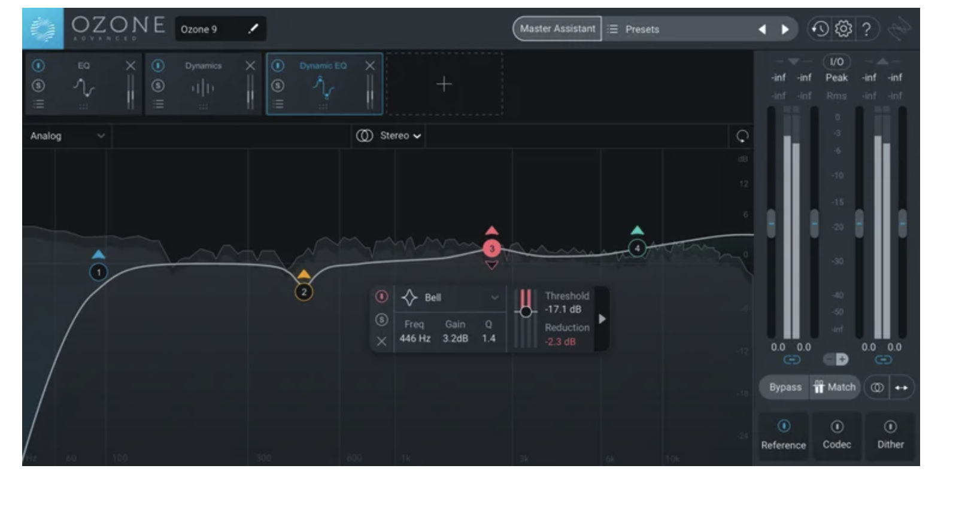The height and width of the screenshot is (505, 965).
Task: Select the Dynamic EQ module tab
Action: pos(324,84)
